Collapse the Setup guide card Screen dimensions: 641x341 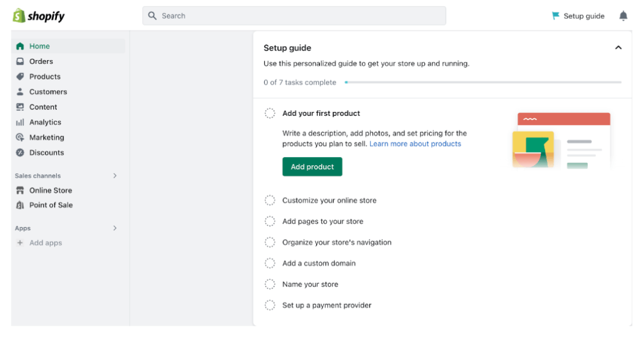pos(618,48)
